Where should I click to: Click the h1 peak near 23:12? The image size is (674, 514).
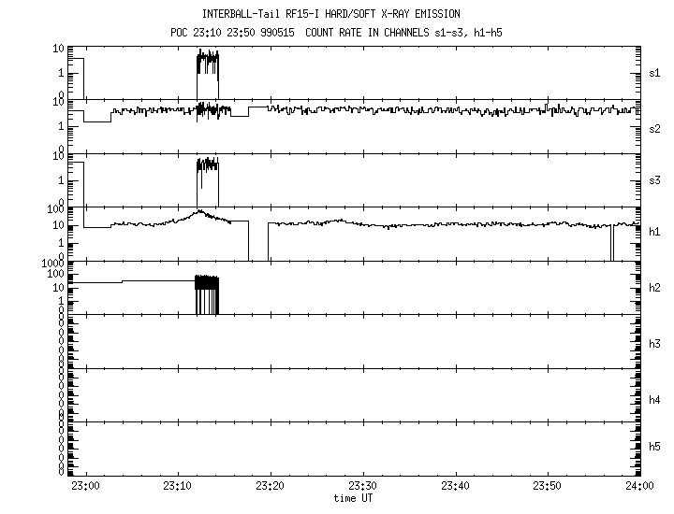(199, 213)
